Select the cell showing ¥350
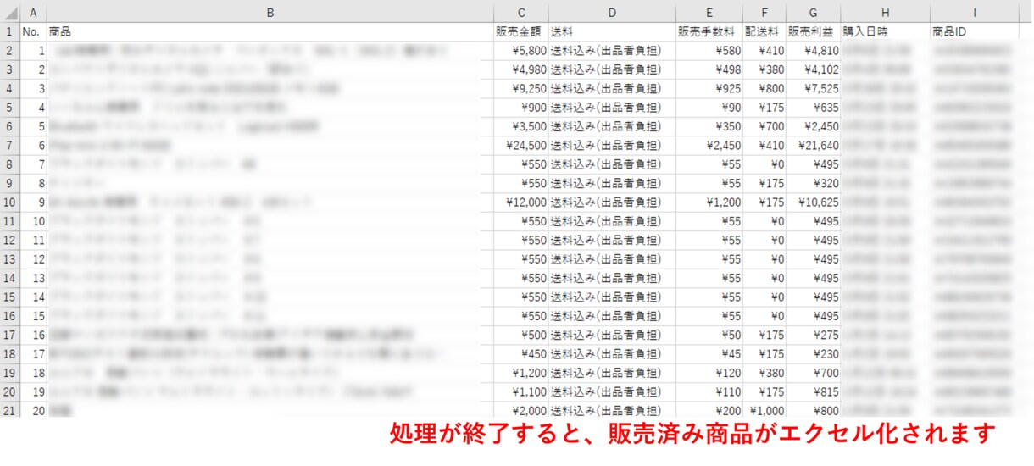 click(x=709, y=127)
